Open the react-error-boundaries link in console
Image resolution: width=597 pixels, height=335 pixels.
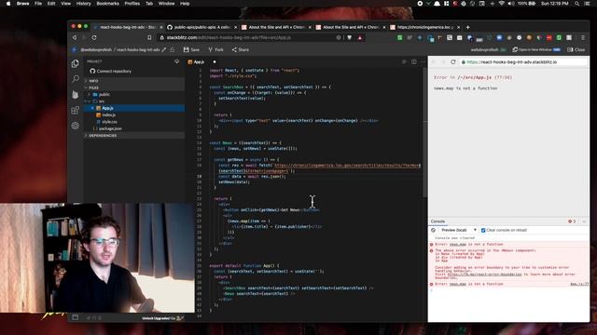[484, 275]
